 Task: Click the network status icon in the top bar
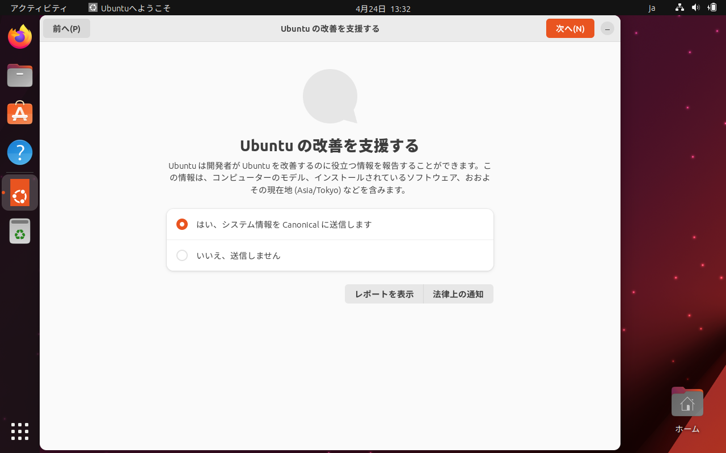pos(679,8)
